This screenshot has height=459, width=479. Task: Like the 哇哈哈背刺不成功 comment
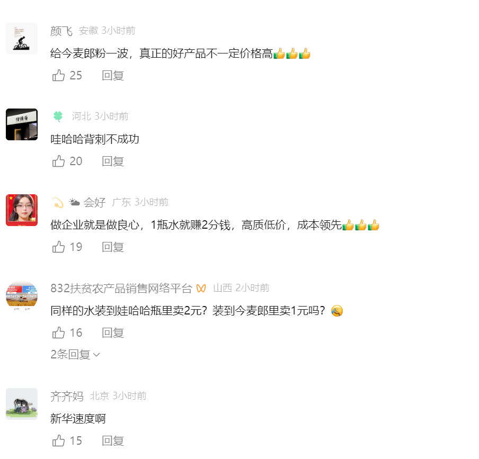pyautogui.click(x=58, y=161)
